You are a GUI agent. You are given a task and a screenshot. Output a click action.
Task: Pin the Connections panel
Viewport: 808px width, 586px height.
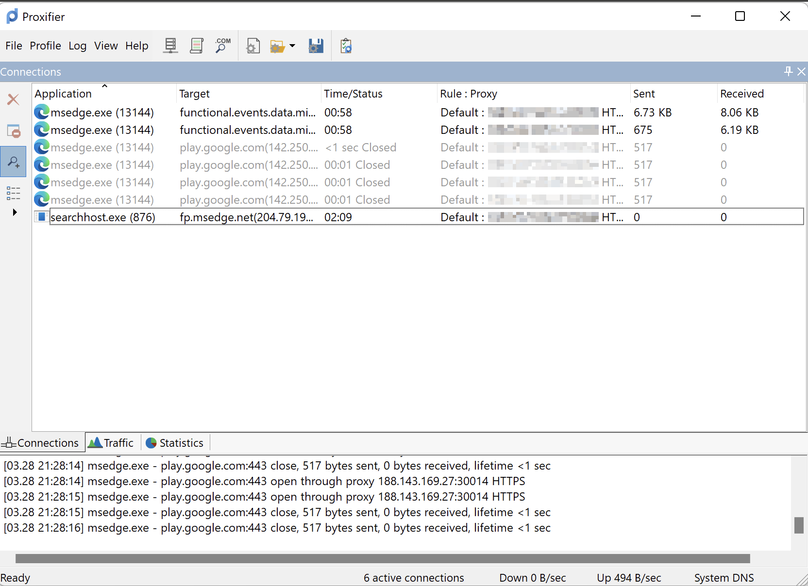[x=788, y=71]
